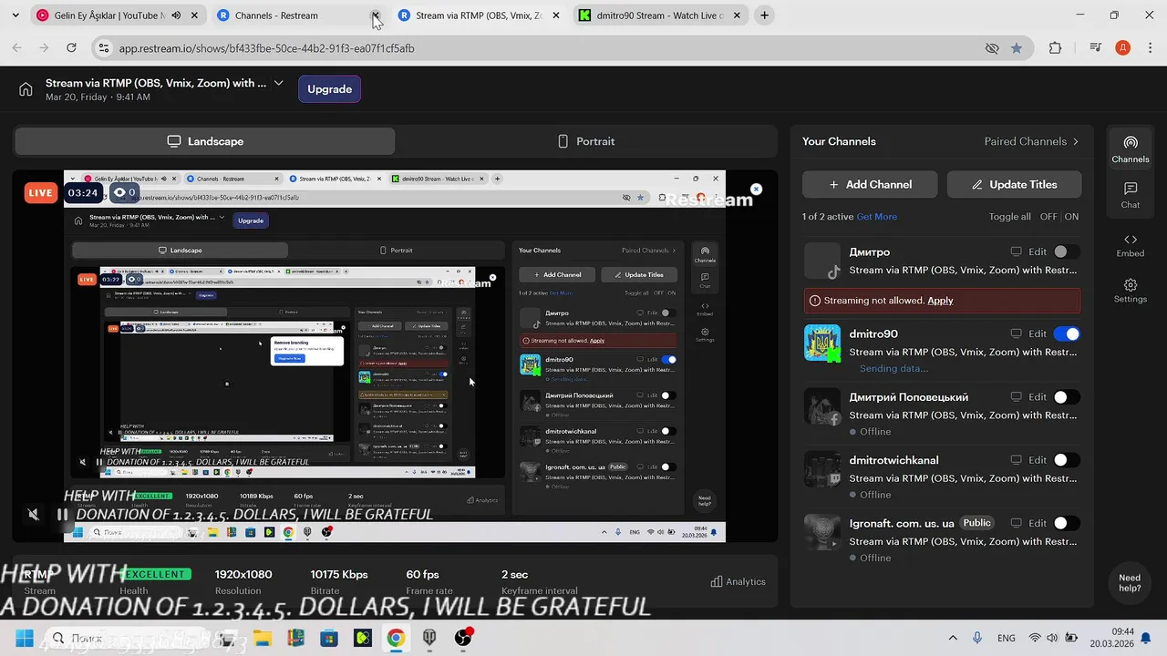Image resolution: width=1167 pixels, height=656 pixels.
Task: Bookmark this page with the star
Action: pos(1017,48)
